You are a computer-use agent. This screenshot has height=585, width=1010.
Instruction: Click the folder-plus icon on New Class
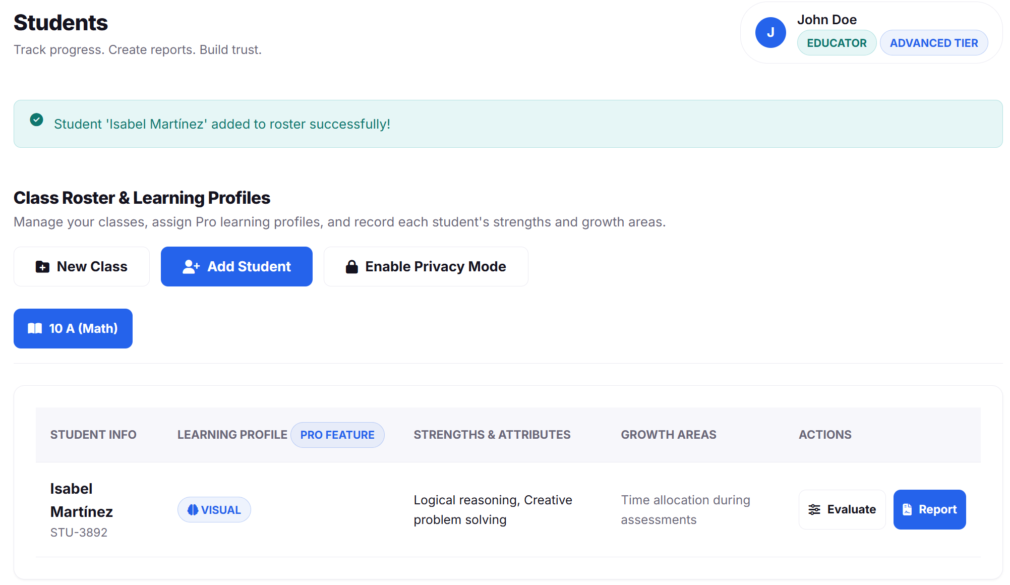[x=42, y=267]
